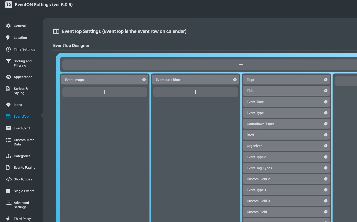Select the Event Tag Types field block
357x222 pixels.
pyautogui.click(x=280, y=168)
